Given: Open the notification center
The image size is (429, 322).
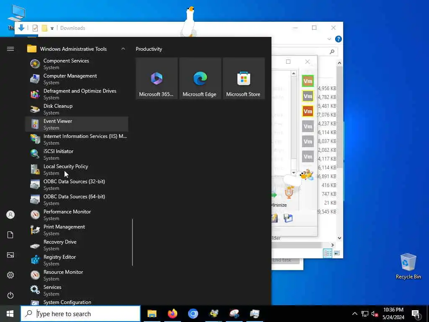Looking at the screenshot, I should (416, 314).
